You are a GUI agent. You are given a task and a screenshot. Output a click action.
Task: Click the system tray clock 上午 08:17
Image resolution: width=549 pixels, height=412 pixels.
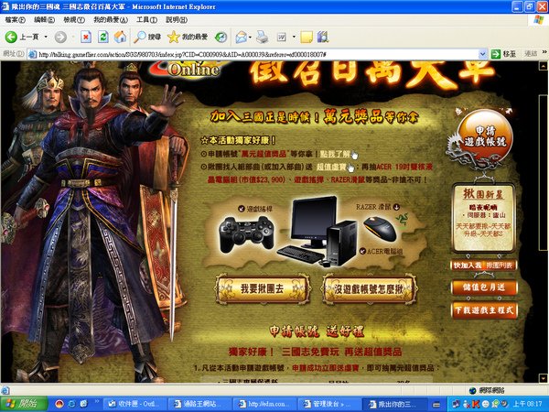527,404
